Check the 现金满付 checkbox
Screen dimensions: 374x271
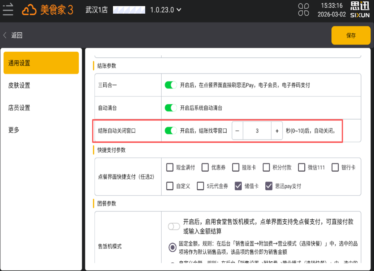click(x=170, y=167)
